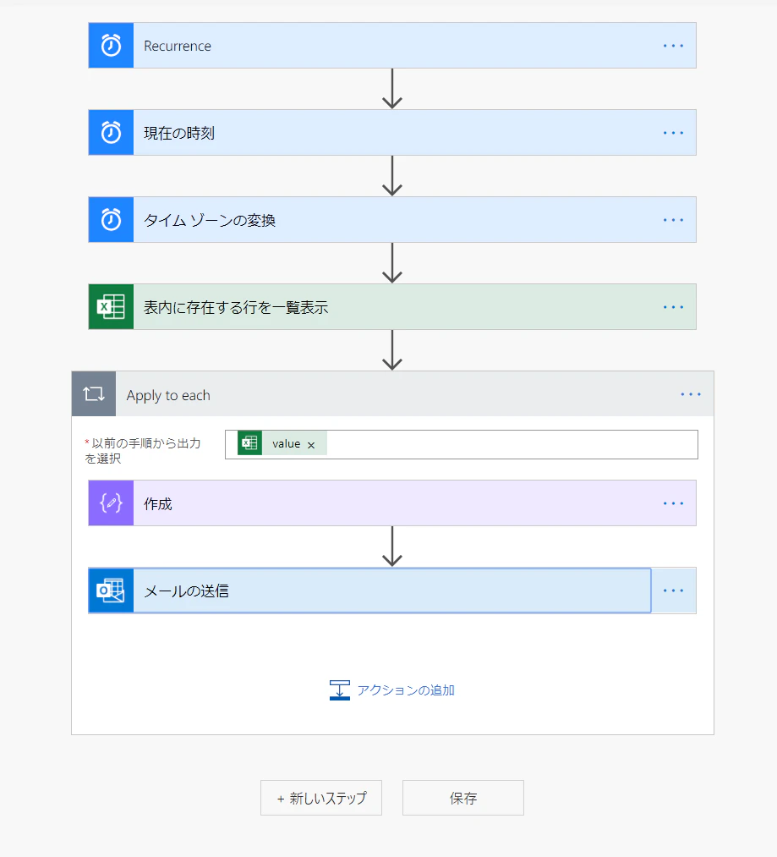Click the 保存 button
This screenshot has height=857, width=777.
463,798
